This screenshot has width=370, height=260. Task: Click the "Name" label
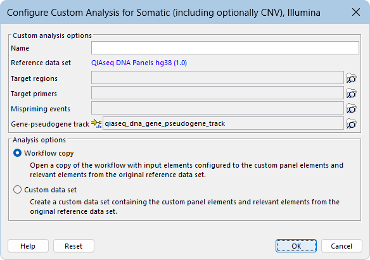click(20, 48)
